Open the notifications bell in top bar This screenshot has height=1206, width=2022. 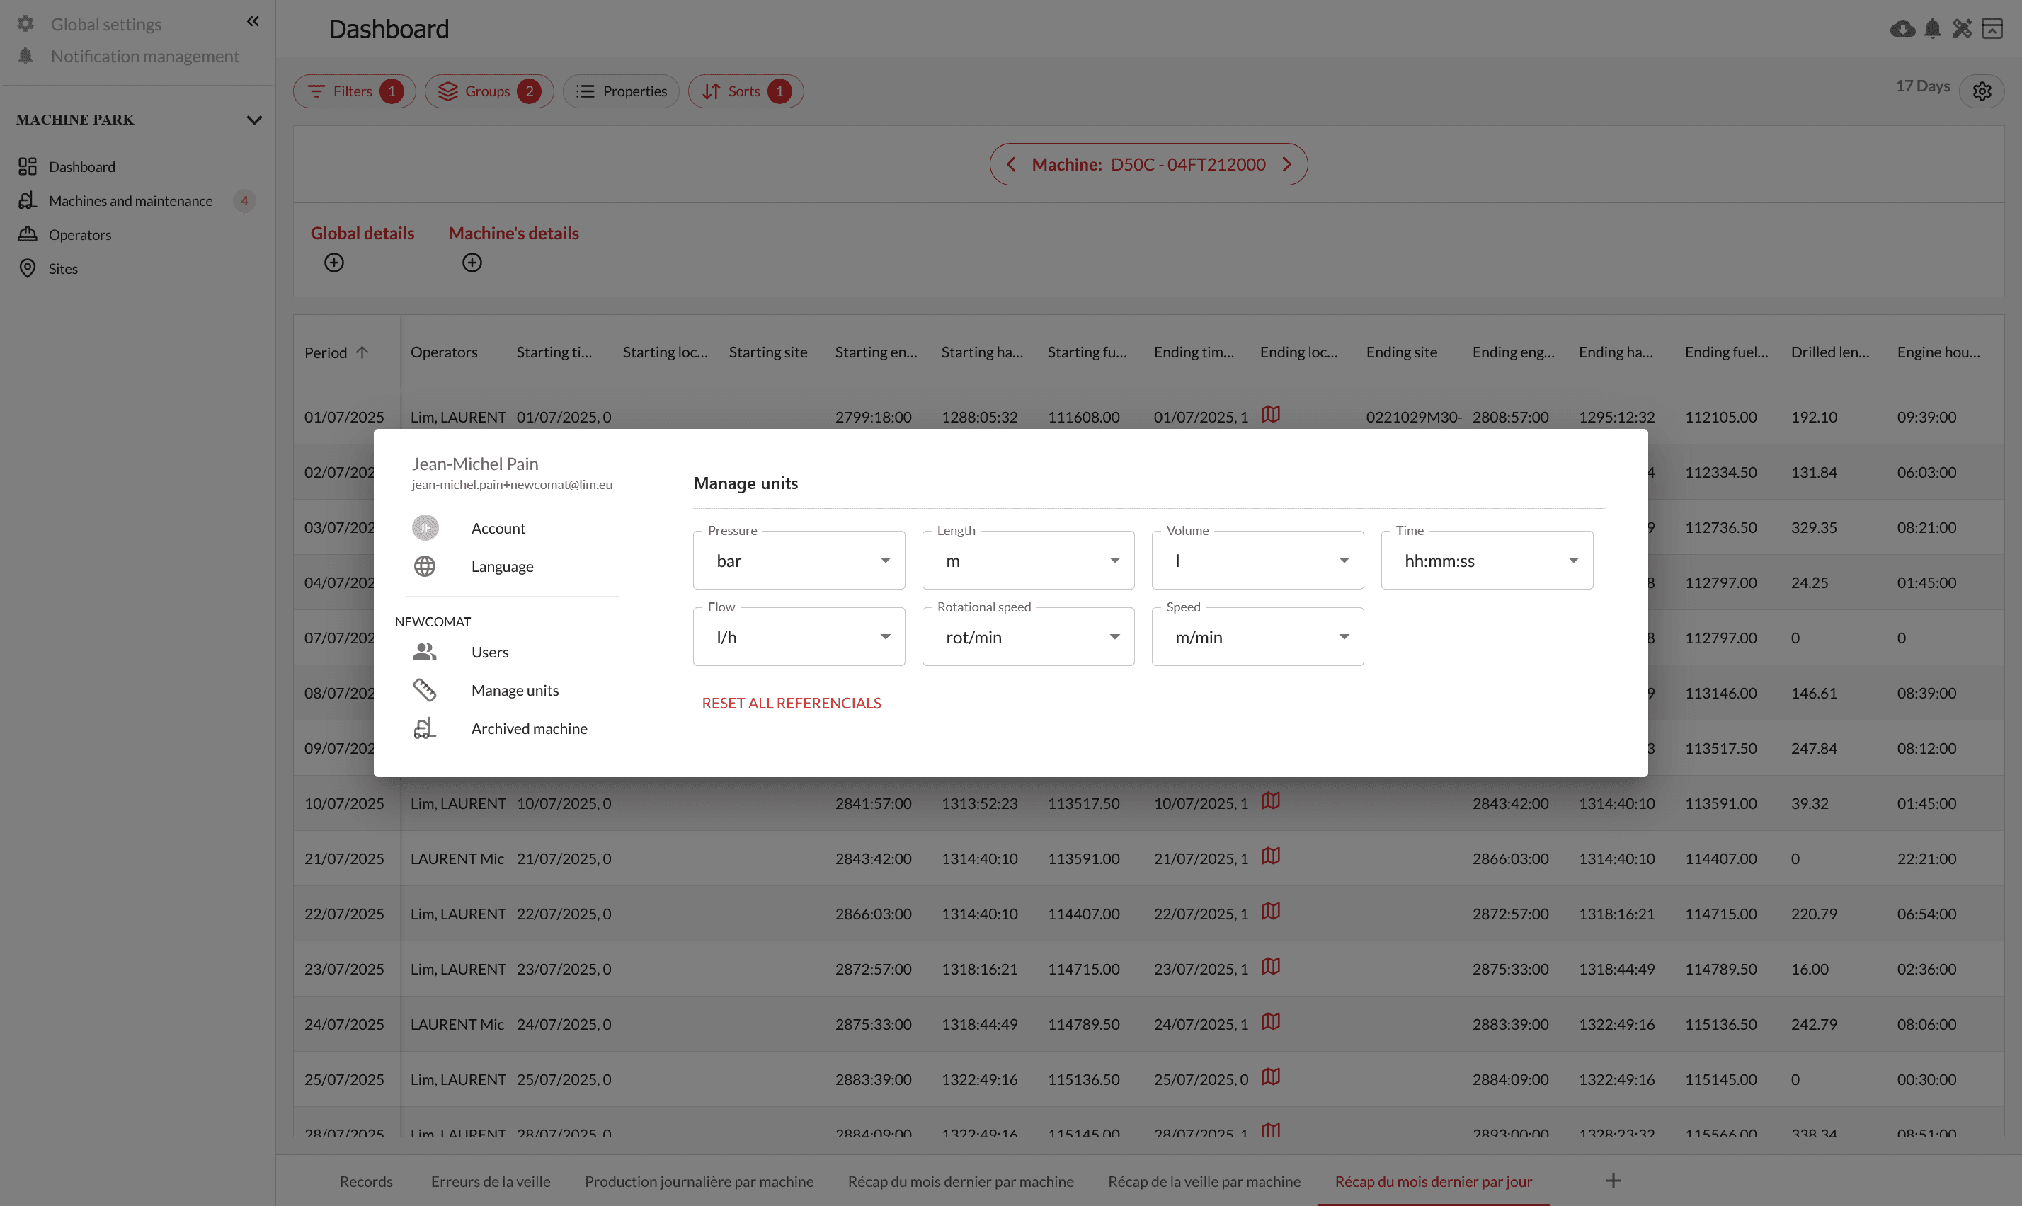pyautogui.click(x=1933, y=29)
